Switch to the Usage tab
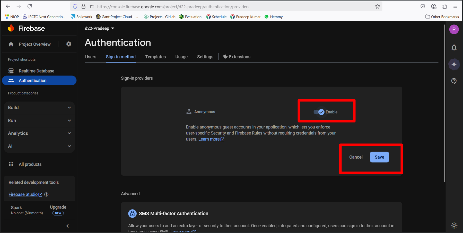463x233 pixels. (x=181, y=57)
